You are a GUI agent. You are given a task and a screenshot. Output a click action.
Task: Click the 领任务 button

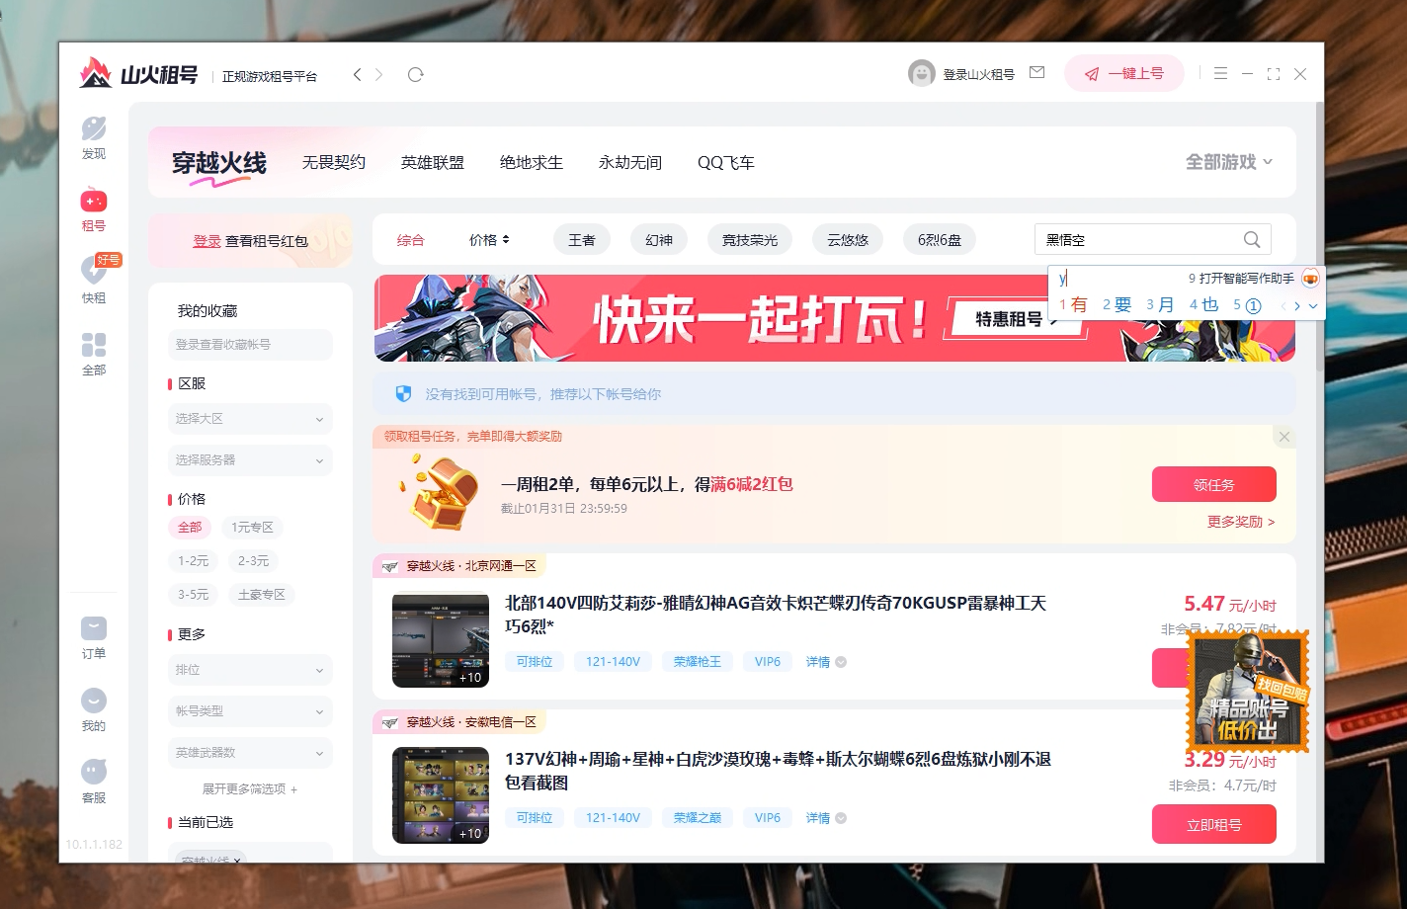(x=1214, y=485)
